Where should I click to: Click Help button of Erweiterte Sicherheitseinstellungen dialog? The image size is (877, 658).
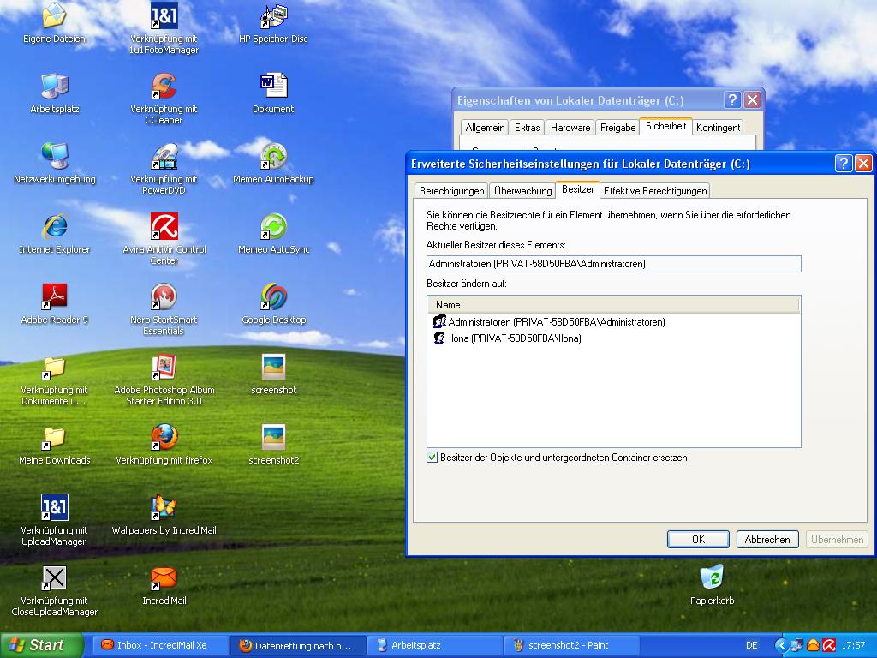click(x=844, y=164)
